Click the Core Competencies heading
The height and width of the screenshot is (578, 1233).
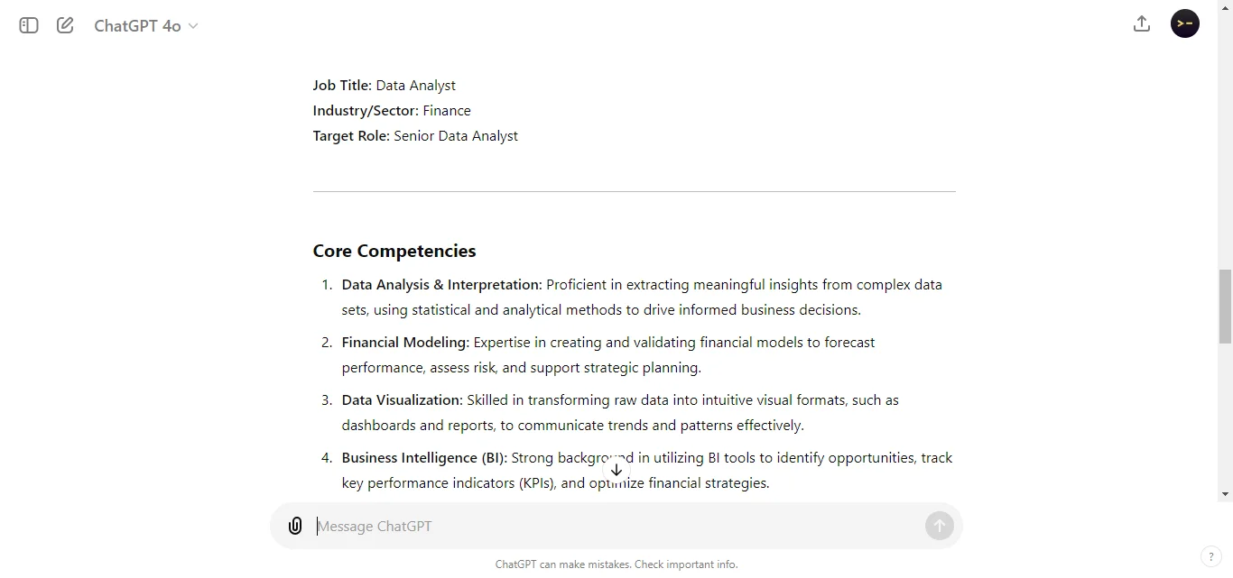tap(394, 251)
